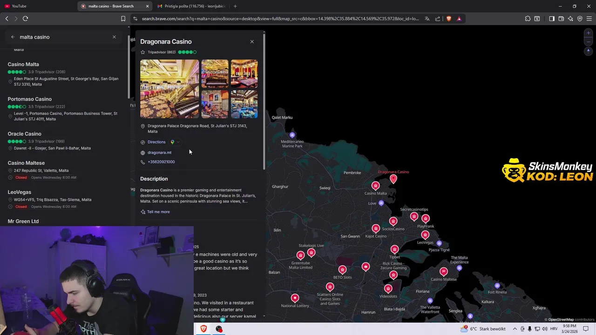596x335 pixels.
Task: Open Brave Shields lion icon
Action: click(x=449, y=19)
